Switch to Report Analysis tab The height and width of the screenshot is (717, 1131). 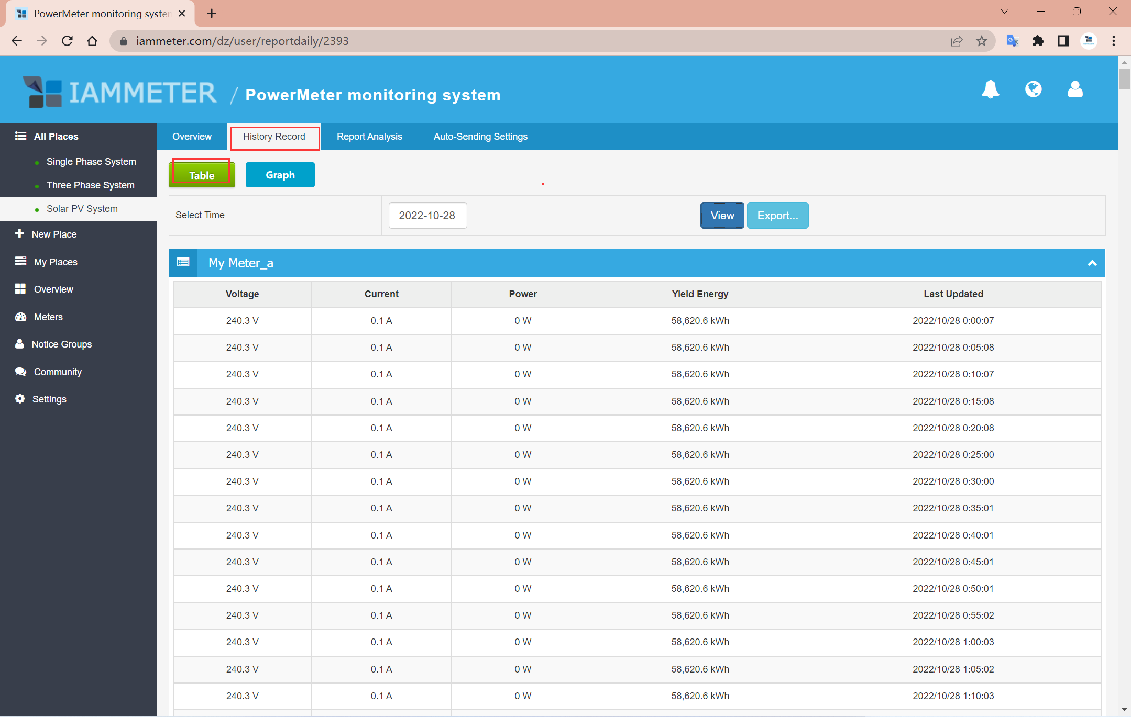(369, 137)
